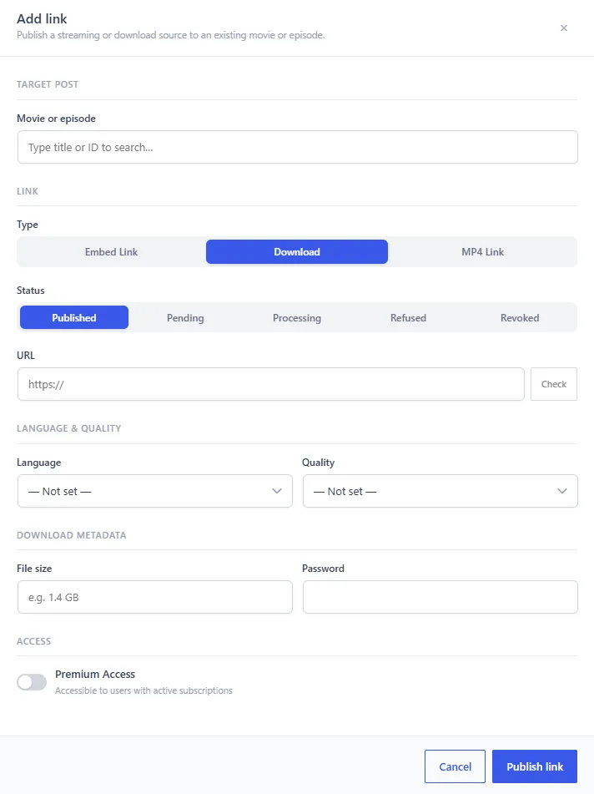Click the Quality dropdown chevron arrow

click(562, 491)
